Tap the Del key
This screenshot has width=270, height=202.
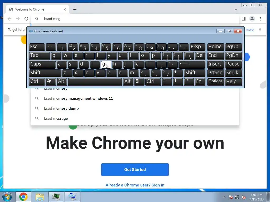200,56
